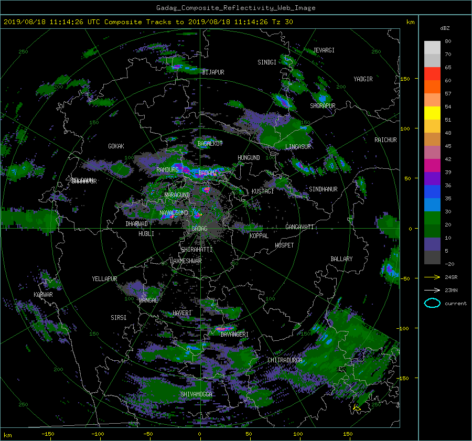472x441 pixels.
Task: Select the magenta 39 dBZ color swatch
Action: [x=432, y=166]
